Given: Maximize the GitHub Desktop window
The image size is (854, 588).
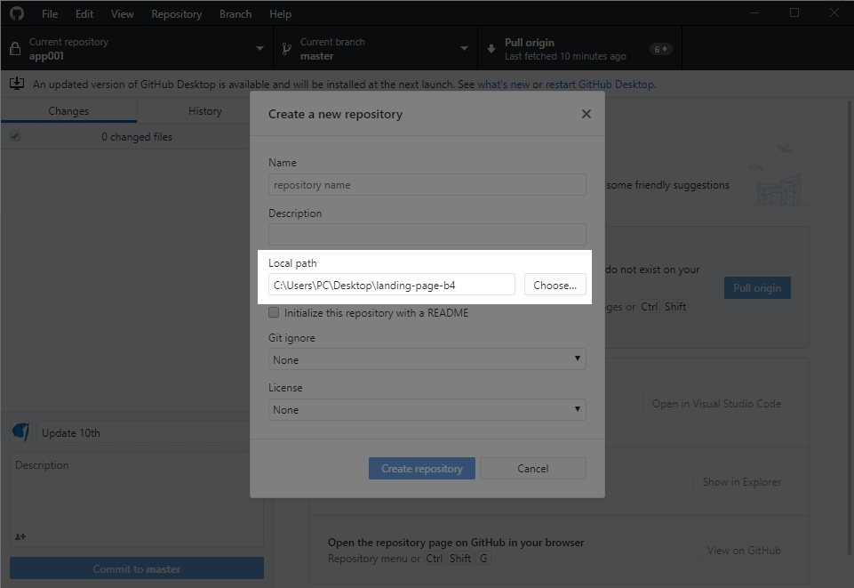Looking at the screenshot, I should pos(794,12).
